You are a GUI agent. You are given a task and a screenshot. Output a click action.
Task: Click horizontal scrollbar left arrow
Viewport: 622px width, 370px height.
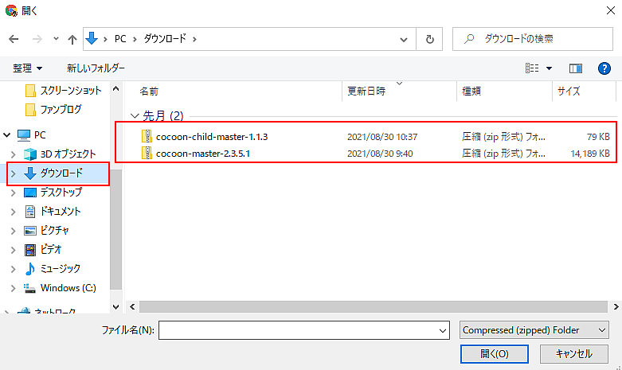(132, 306)
